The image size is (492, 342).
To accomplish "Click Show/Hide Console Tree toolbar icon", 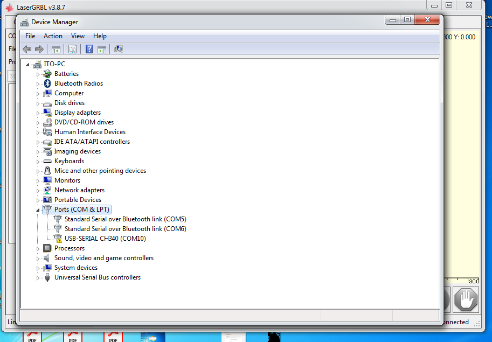I will [56, 49].
